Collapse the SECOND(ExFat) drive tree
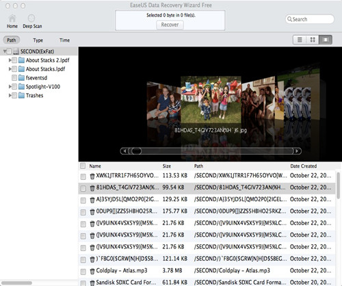The width and height of the screenshot is (342, 286). (x=5, y=51)
